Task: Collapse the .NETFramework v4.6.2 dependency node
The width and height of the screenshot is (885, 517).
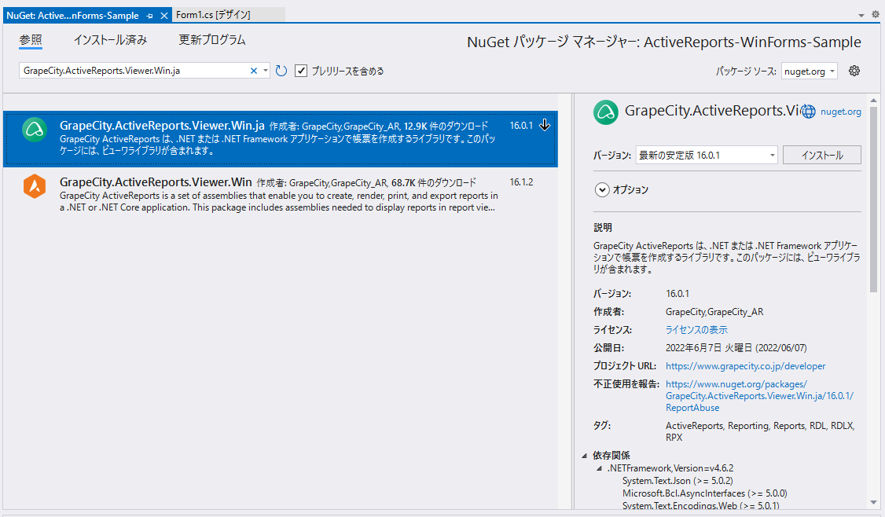Action: click(x=599, y=468)
